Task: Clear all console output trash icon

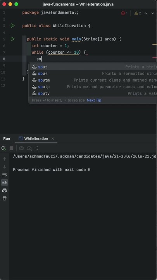Action: pos(4,198)
